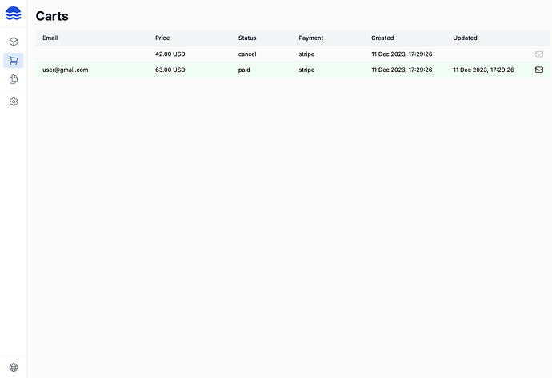The height and width of the screenshot is (378, 552).
Task: Select the user@gmail.com email cell
Action: [65, 70]
